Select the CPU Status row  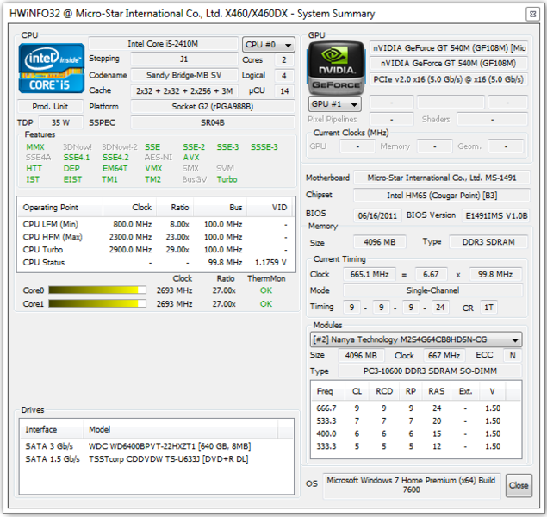click(x=156, y=262)
